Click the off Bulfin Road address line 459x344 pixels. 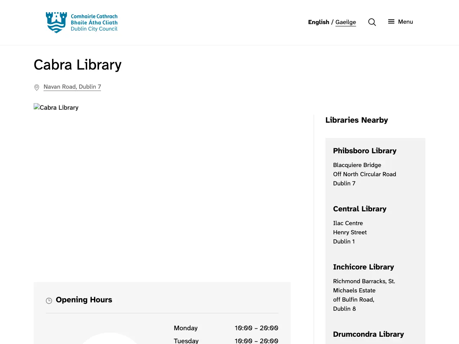point(354,300)
